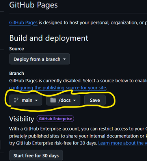Click the Visibility section heading
The width and height of the screenshot is (147, 161).
[x=22, y=119]
